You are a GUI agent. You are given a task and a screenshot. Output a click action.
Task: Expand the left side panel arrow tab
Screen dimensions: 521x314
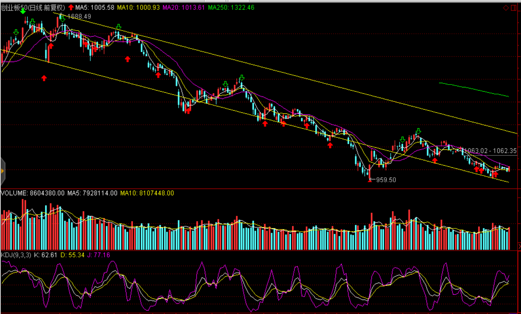pos(3,171)
